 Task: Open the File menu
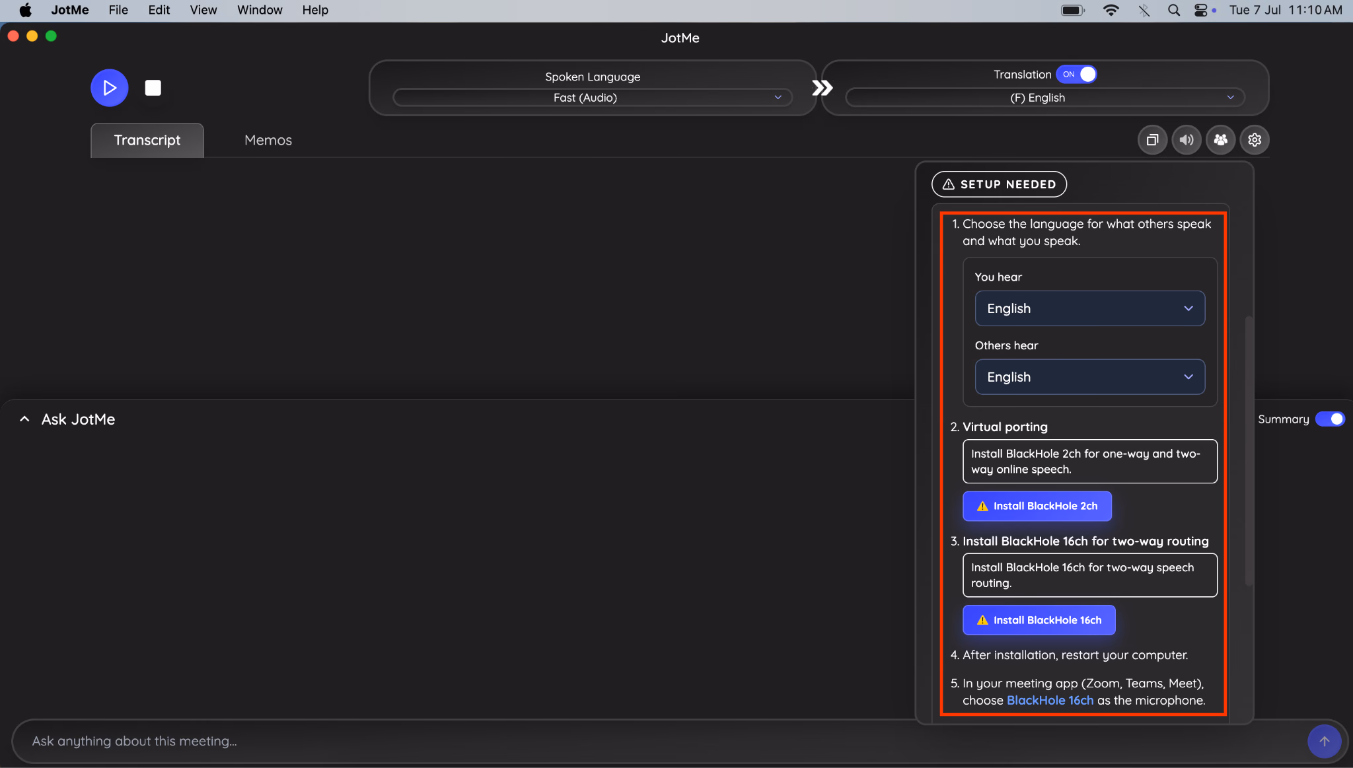(x=118, y=10)
